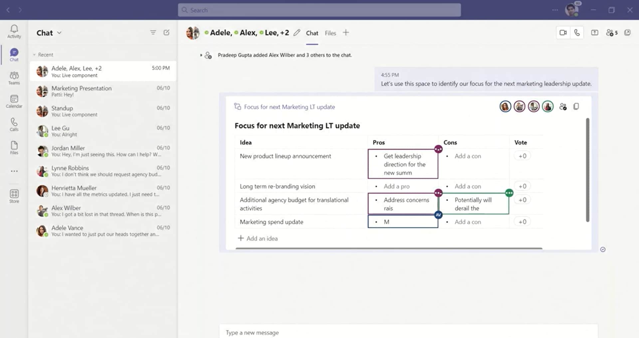Image resolution: width=639 pixels, height=338 pixels.
Task: Open your profile avatar menu
Action: coord(572,10)
